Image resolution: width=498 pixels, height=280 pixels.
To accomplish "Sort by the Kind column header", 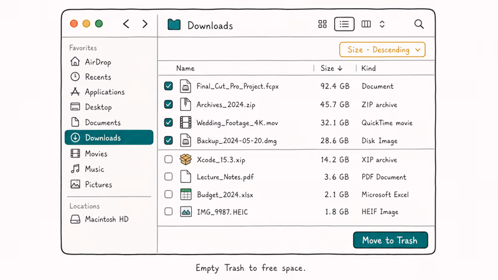I will tap(369, 68).
